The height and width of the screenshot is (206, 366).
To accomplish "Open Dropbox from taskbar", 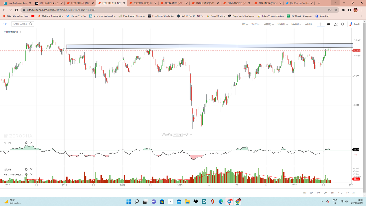I will [x=196, y=201].
